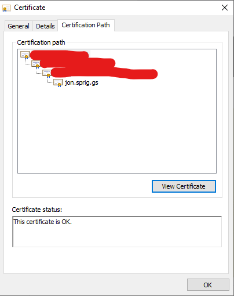
Task: Open the Details tab
Action: 45,26
